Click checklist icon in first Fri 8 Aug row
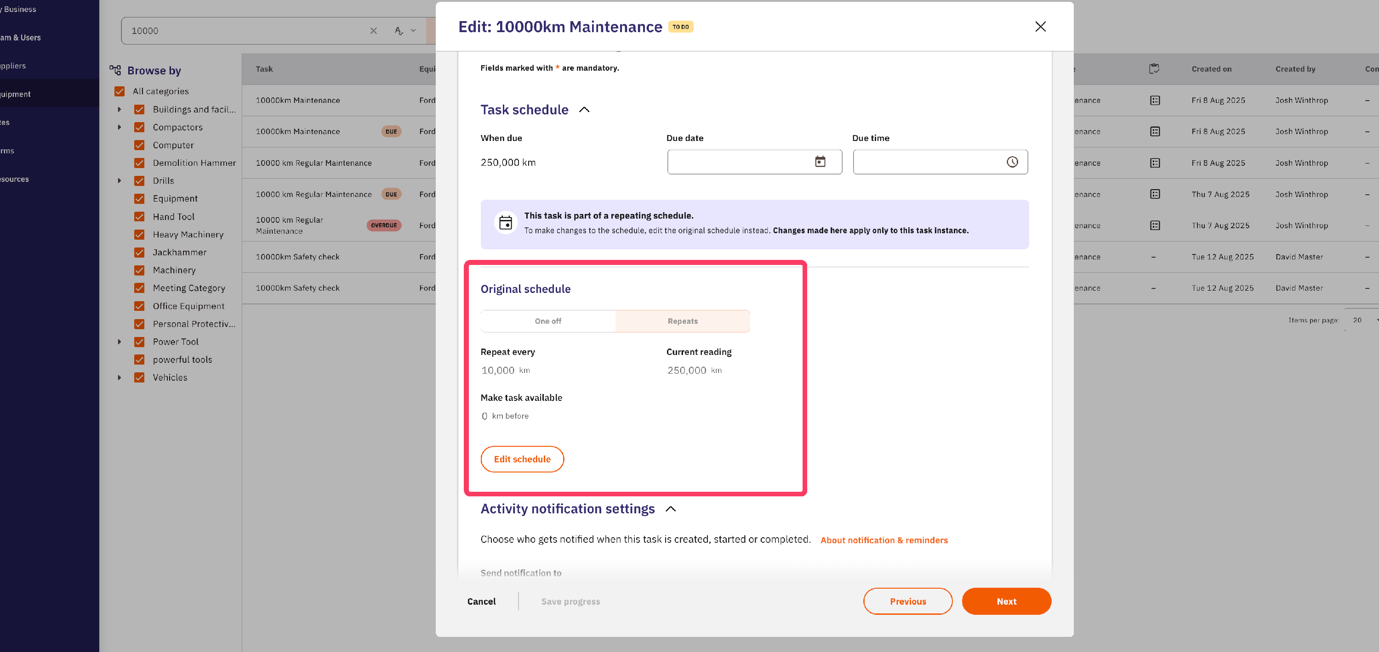The height and width of the screenshot is (652, 1379). [x=1155, y=100]
